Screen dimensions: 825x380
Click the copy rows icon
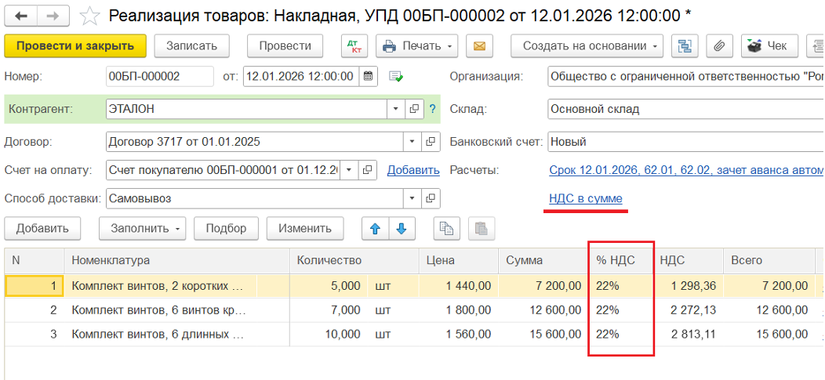click(x=447, y=229)
